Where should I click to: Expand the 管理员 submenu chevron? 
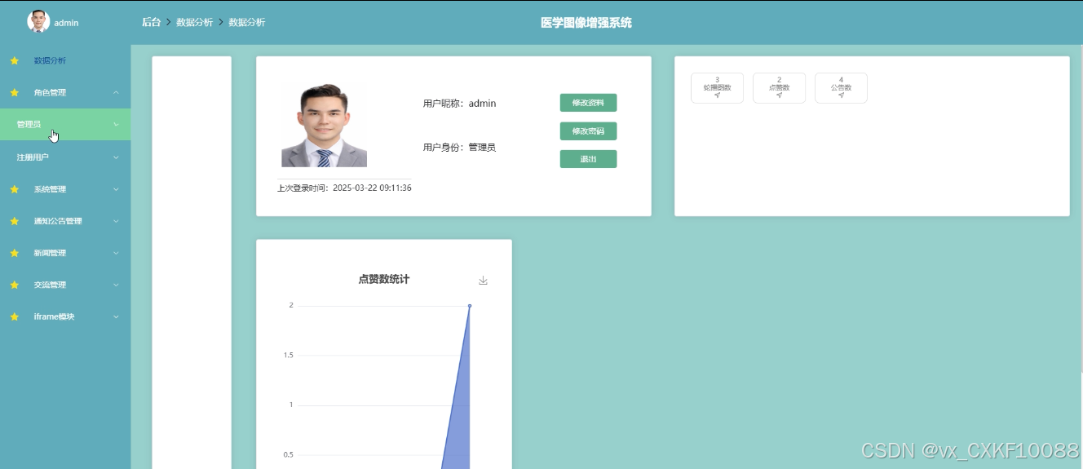(116, 124)
